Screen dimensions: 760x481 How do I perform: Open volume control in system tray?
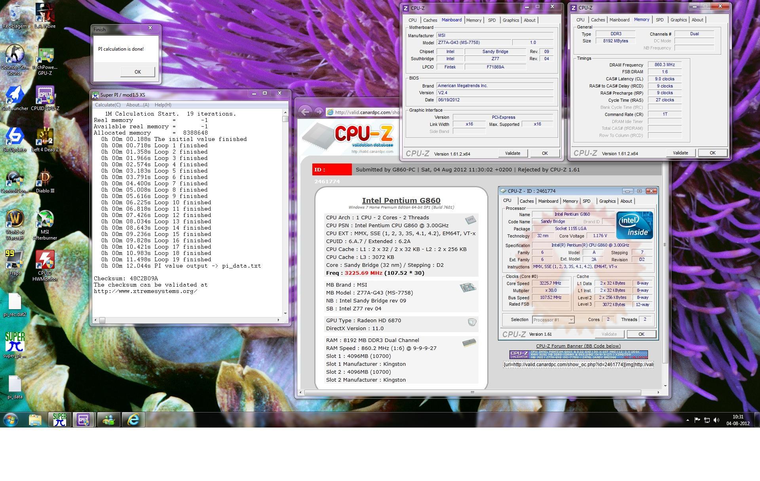pyautogui.click(x=716, y=420)
